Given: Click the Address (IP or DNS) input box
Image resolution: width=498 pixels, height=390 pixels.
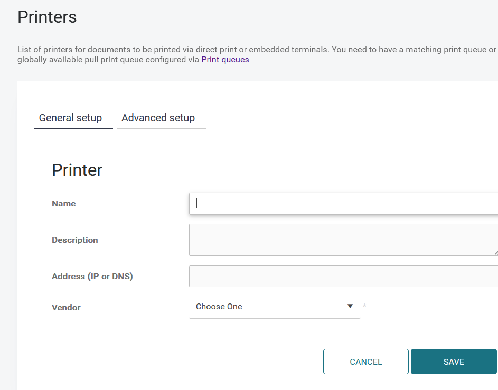Looking at the screenshot, I should point(343,276).
